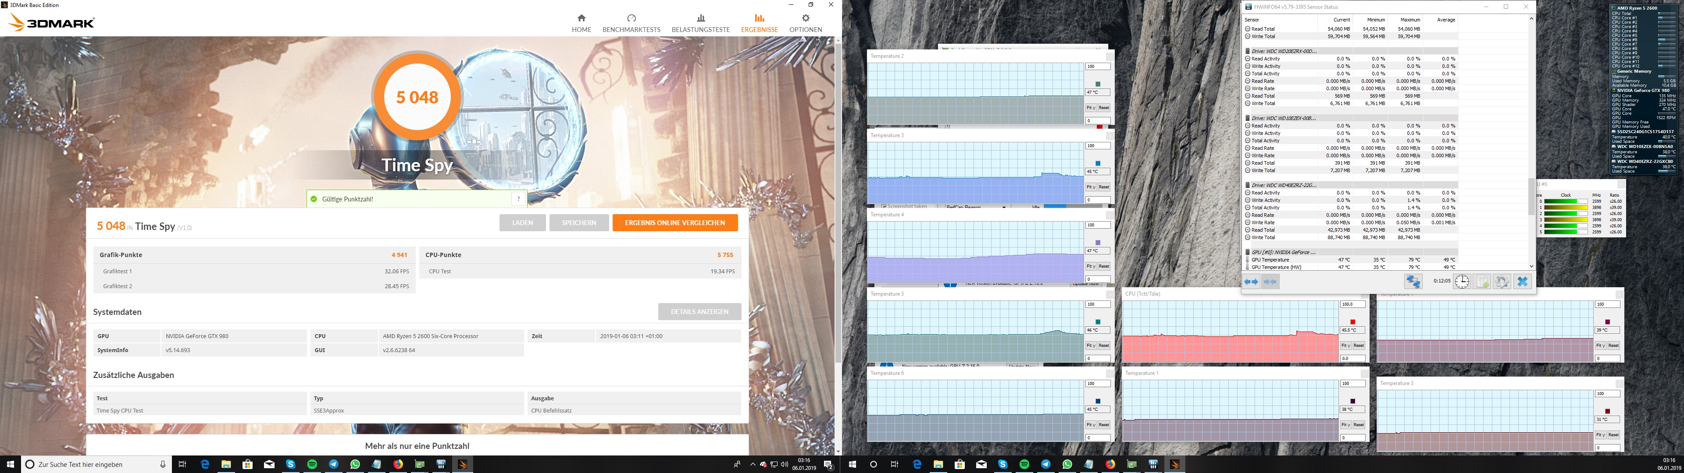This screenshot has width=1684, height=473.
Task: Click Fit y in Temperature 2 graph
Action: 1090,108
